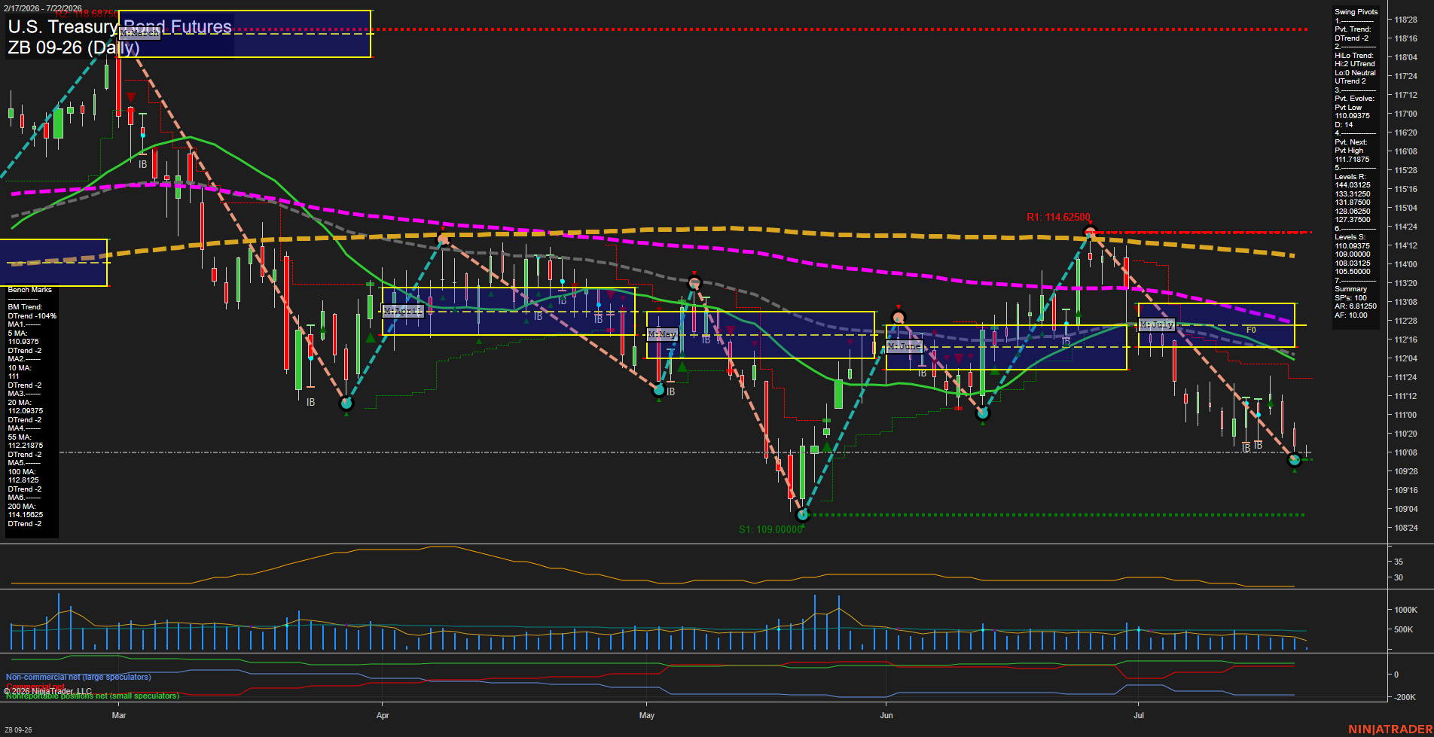1434x737 pixels.
Task: Click the '200 MA:' label
Action: point(22,507)
